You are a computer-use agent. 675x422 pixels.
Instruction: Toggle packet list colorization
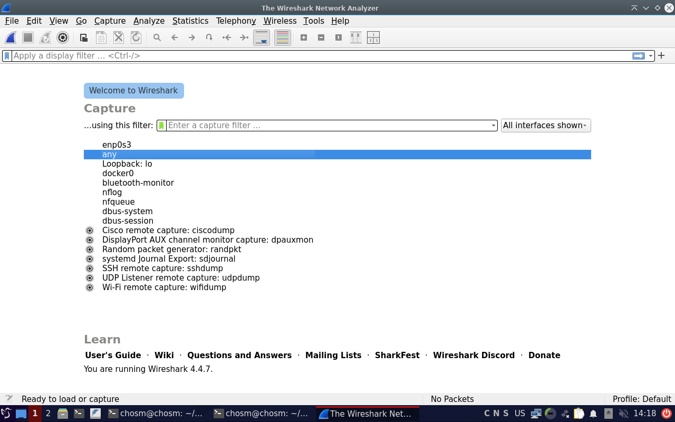(282, 37)
